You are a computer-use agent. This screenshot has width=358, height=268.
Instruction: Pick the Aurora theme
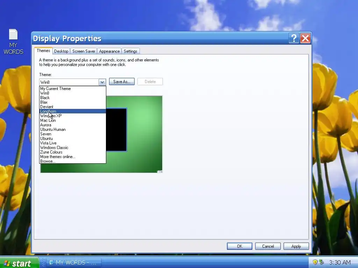[73, 125]
